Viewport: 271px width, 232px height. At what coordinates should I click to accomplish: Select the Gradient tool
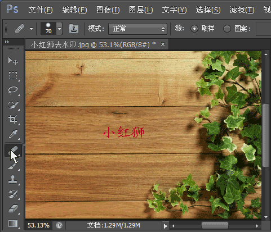tap(13, 224)
